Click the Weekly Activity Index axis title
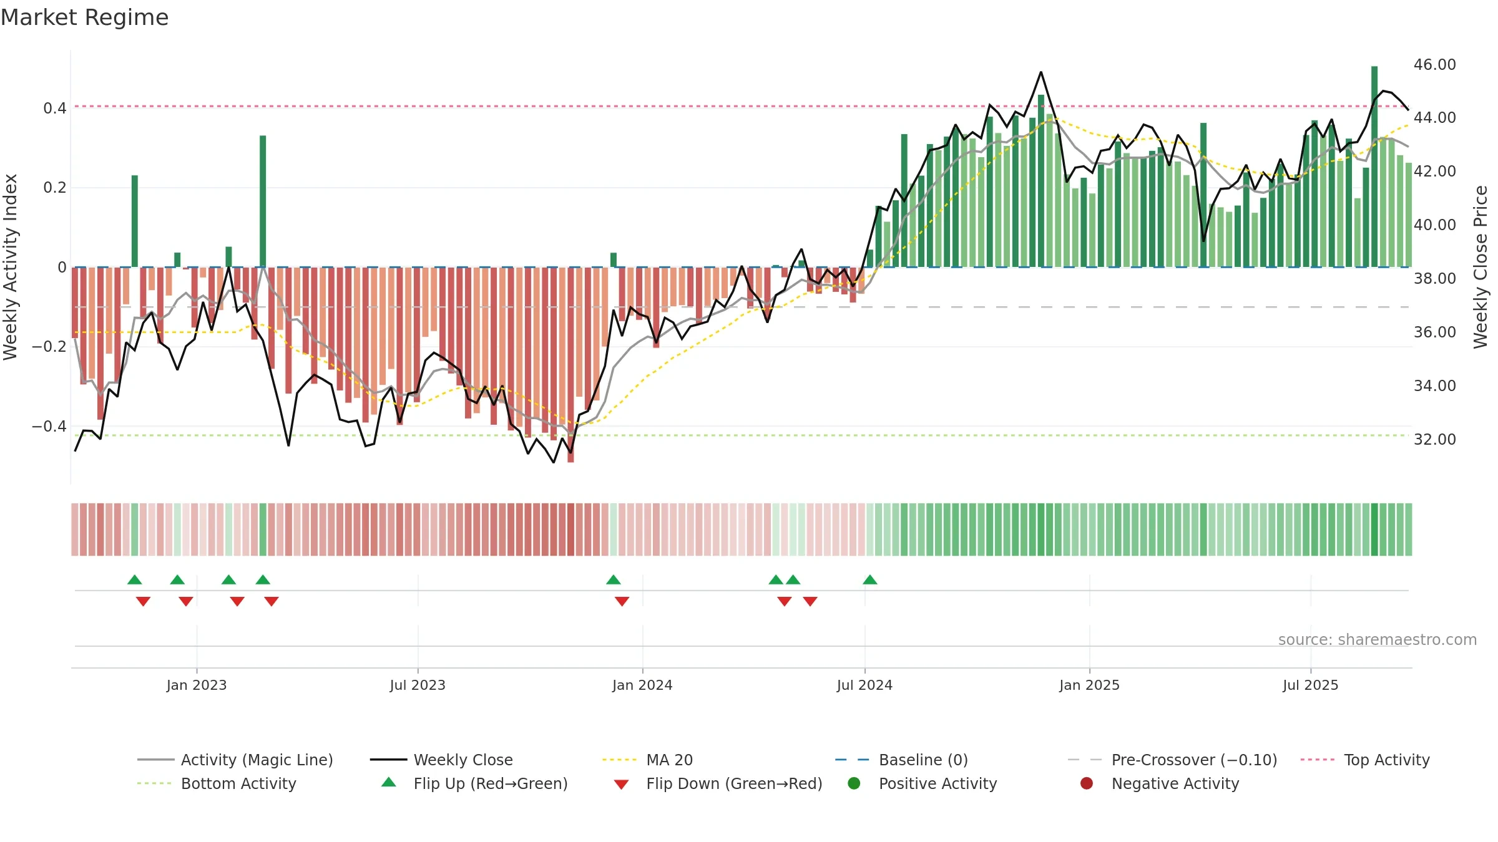The height and width of the screenshot is (842, 1498). (x=10, y=267)
